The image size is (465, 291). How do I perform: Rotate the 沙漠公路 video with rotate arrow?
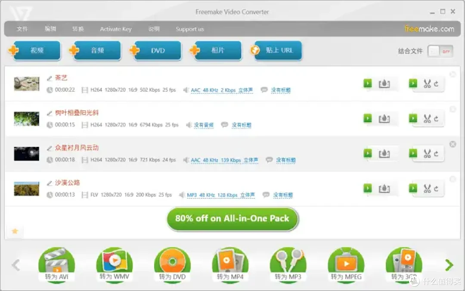click(x=436, y=189)
